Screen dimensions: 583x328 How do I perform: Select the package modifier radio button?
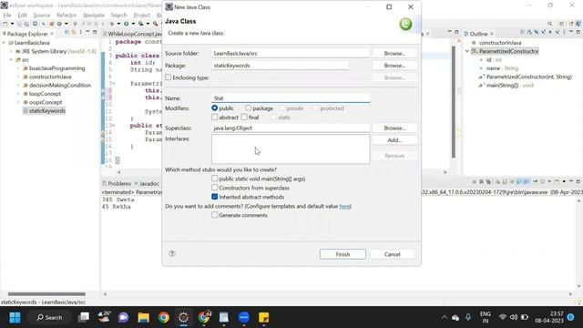pyautogui.click(x=248, y=108)
